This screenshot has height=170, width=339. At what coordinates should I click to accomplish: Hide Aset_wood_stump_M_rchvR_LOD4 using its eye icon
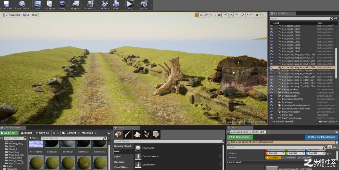[x=272, y=67]
